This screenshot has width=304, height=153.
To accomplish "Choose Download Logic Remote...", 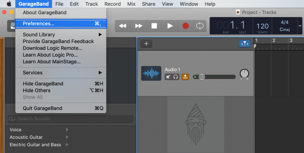I will [x=61, y=48].
